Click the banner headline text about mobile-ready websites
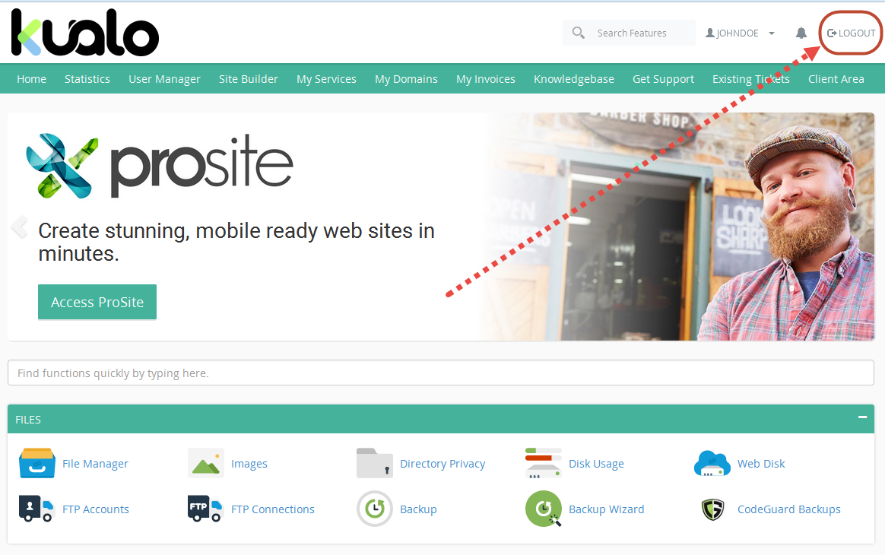Image resolution: width=885 pixels, height=555 pixels. (236, 243)
